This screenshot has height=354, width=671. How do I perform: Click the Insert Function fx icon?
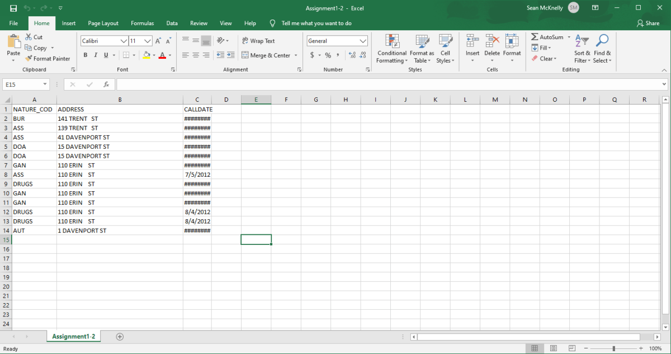point(106,84)
